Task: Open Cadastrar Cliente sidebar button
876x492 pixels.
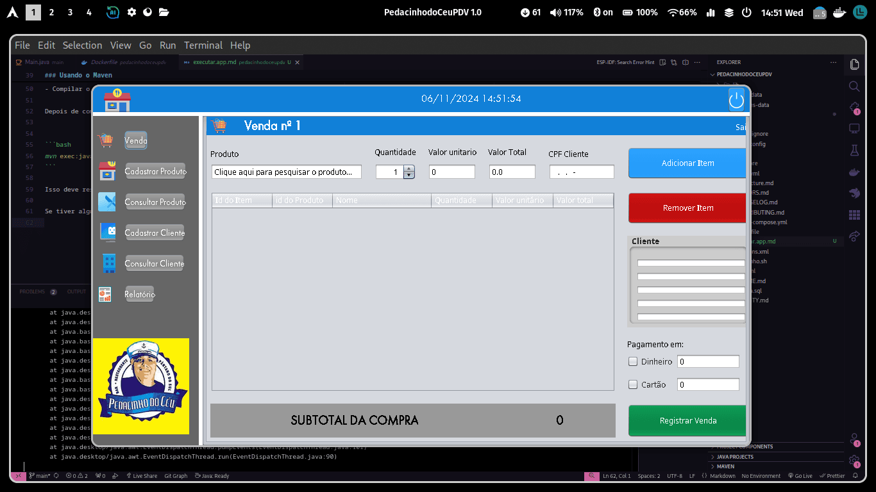Action: [x=155, y=233]
